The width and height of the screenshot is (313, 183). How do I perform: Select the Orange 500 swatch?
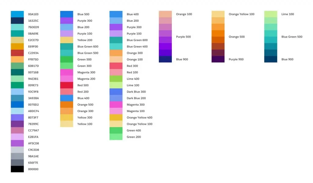tap(67, 104)
